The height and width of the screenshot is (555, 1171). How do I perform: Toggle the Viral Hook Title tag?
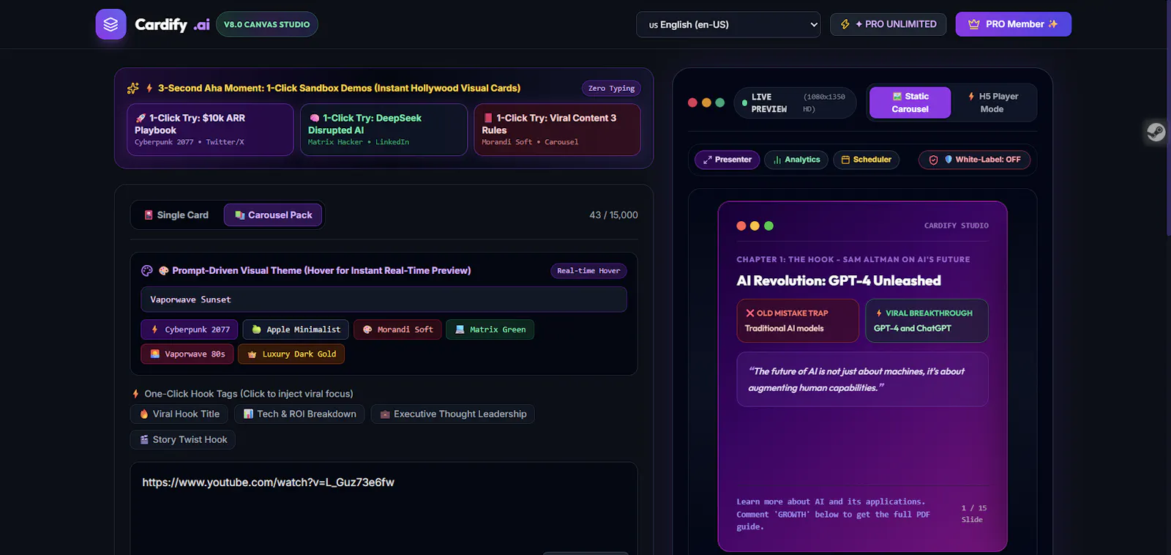(x=179, y=414)
